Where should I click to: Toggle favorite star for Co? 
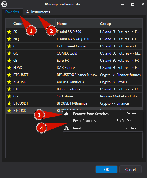pos(9,96)
